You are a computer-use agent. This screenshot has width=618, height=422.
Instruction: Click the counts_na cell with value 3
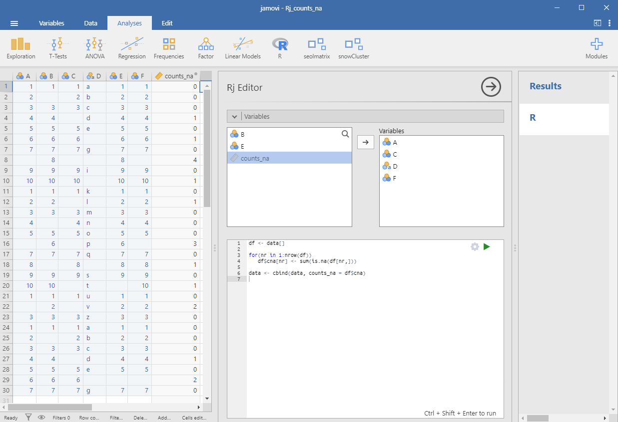175,244
